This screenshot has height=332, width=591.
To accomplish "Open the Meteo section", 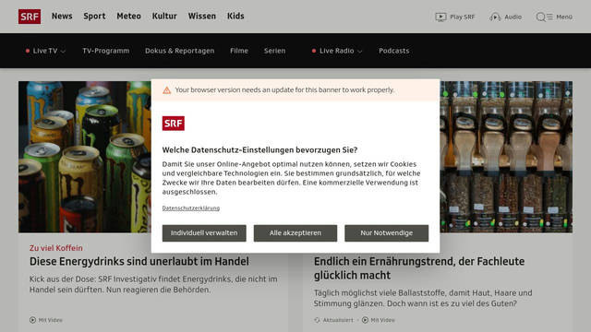I will [129, 17].
